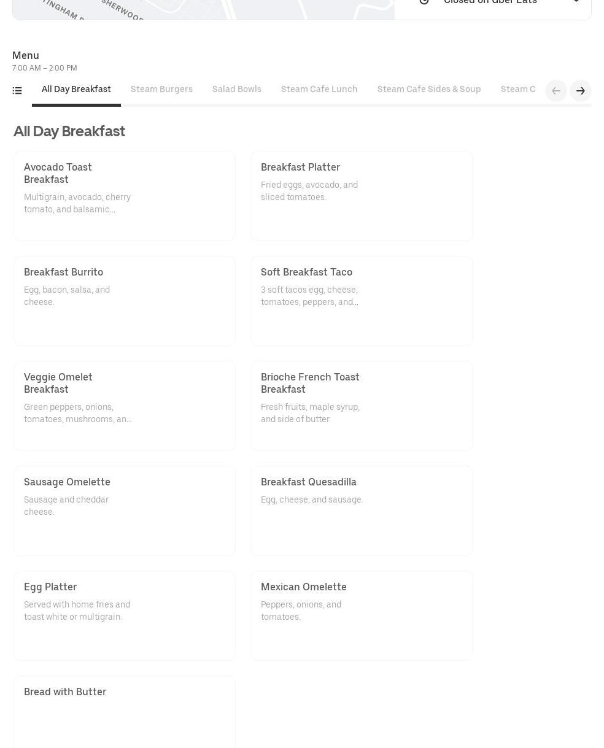
Task: Select the Veggie Omelet Breakfast card
Action: click(x=124, y=406)
